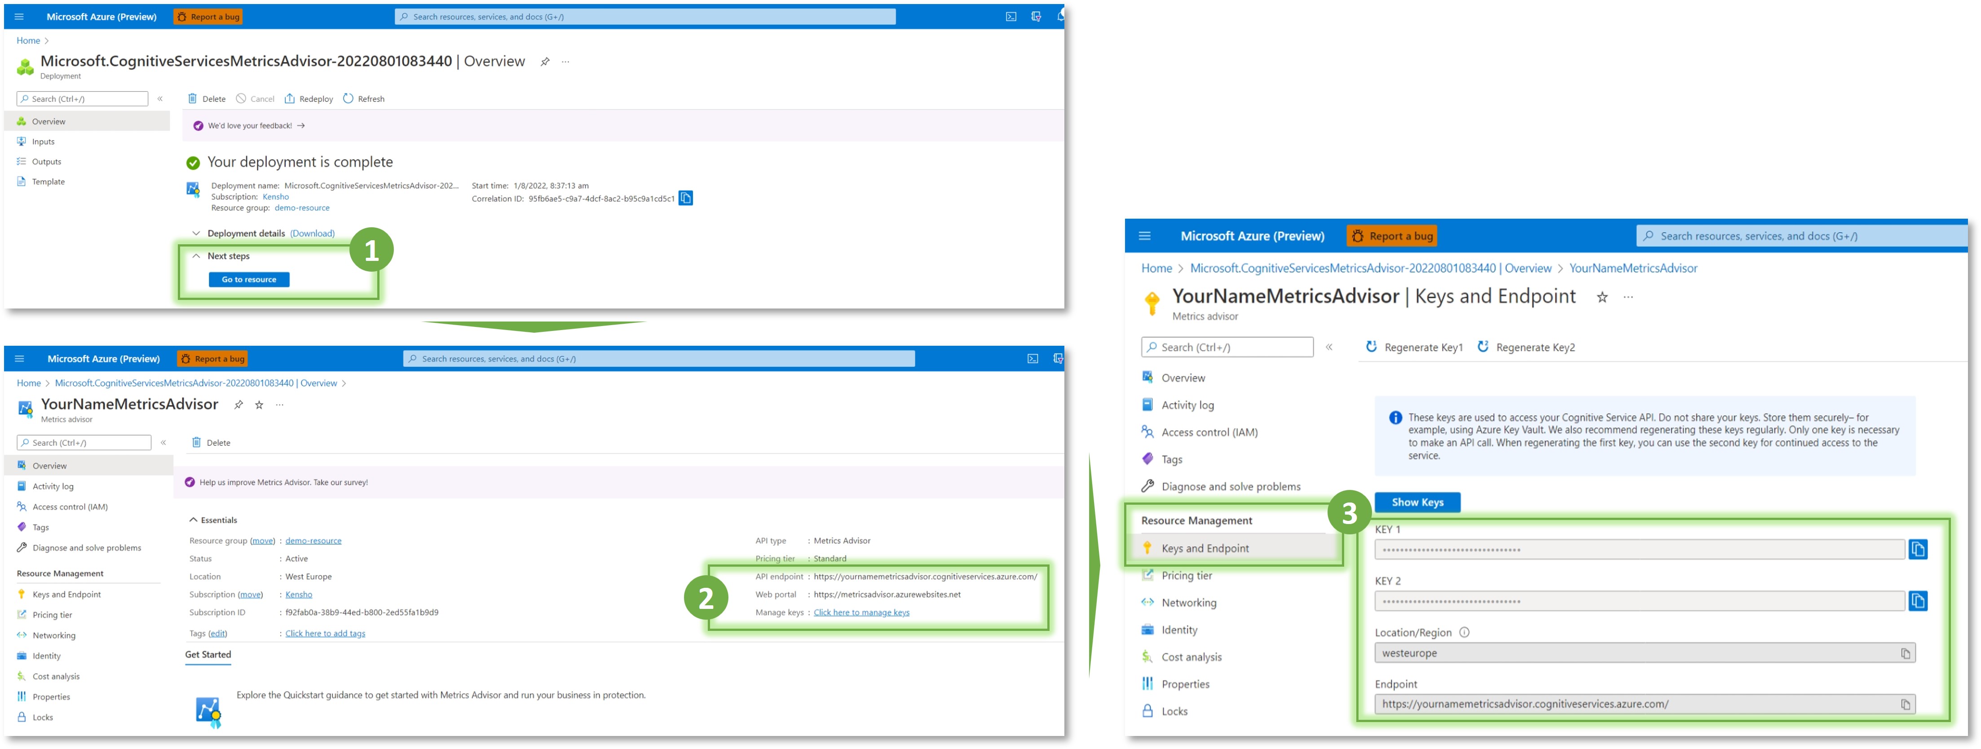
Task: Show the Location/Region info tooltip
Action: pos(1464,632)
